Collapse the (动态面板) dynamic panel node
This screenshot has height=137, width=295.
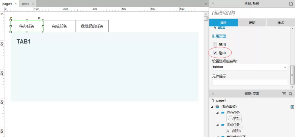click(x=212, y=107)
